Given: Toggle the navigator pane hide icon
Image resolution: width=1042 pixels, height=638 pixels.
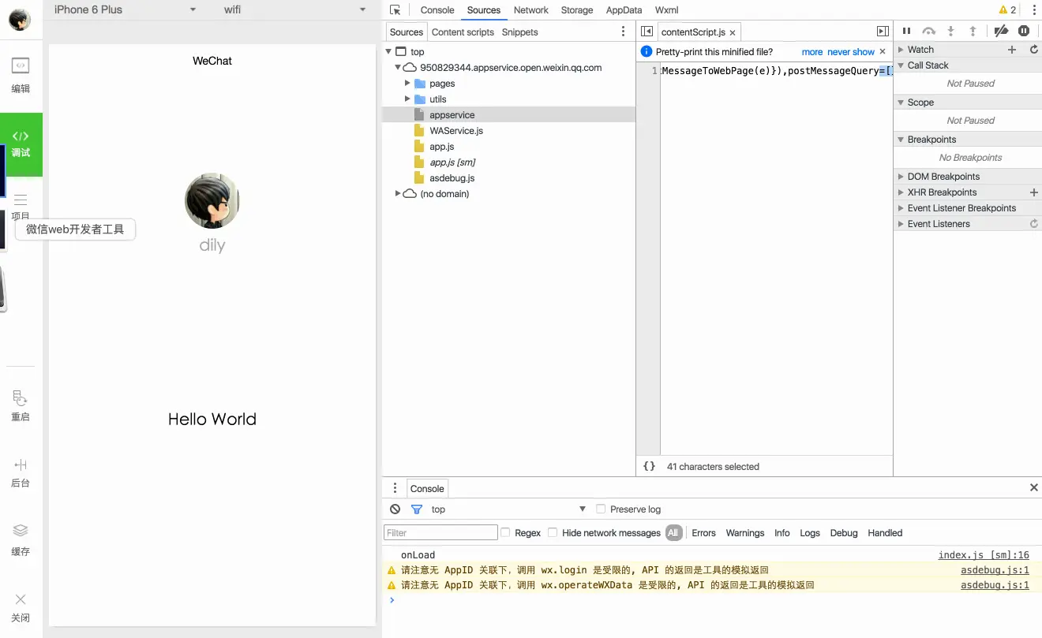Looking at the screenshot, I should click(x=647, y=32).
